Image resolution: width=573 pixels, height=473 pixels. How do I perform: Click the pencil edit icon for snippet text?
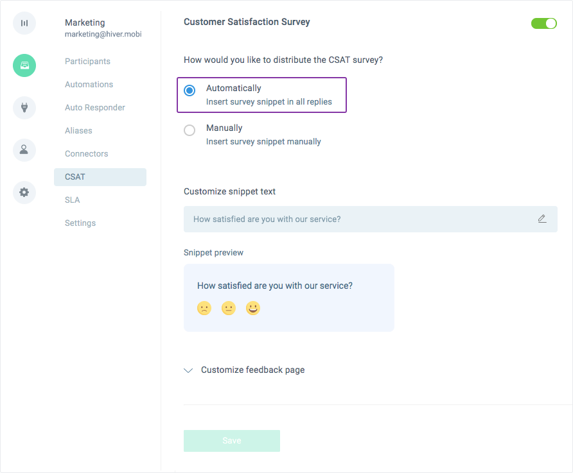(x=542, y=219)
